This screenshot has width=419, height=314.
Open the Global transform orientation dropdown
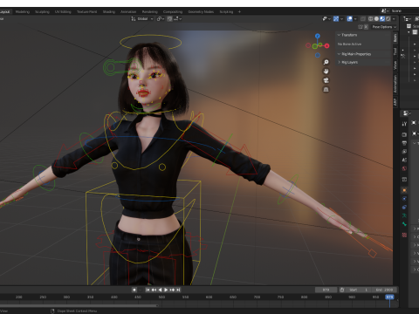tap(142, 18)
